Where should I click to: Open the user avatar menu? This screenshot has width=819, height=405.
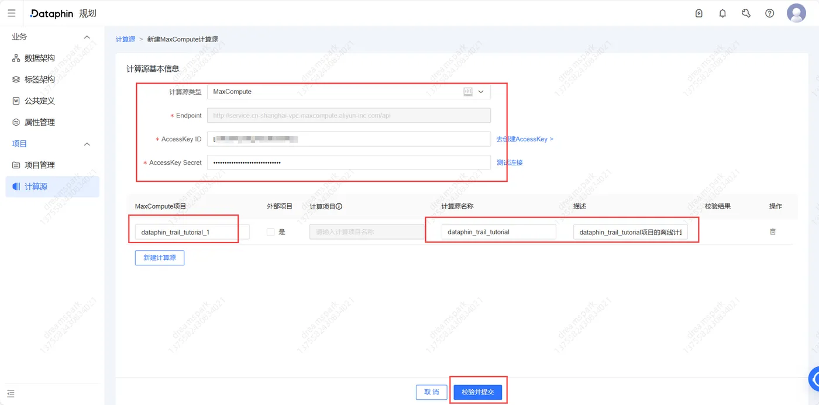(796, 13)
